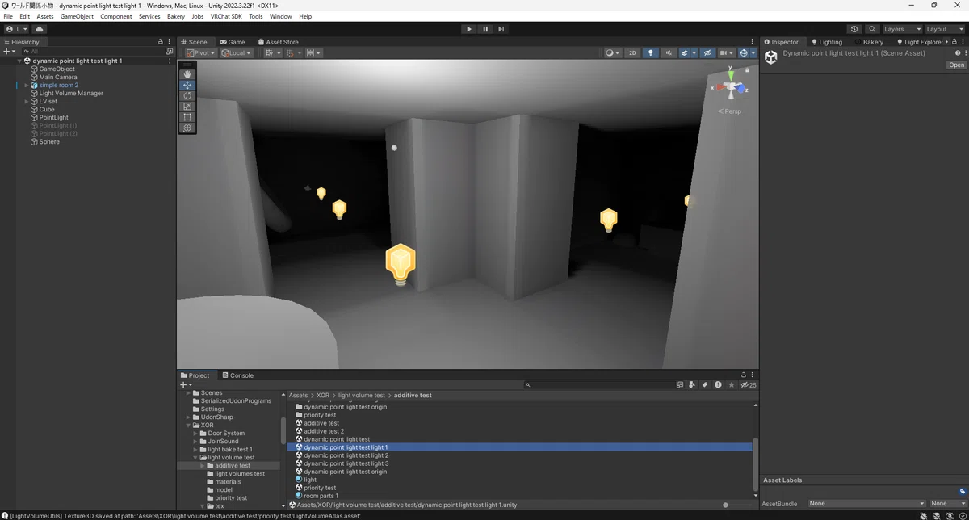Viewport: 969px width, 520px height.
Task: Open AssetBundle variant dropdown
Action: [x=946, y=504]
